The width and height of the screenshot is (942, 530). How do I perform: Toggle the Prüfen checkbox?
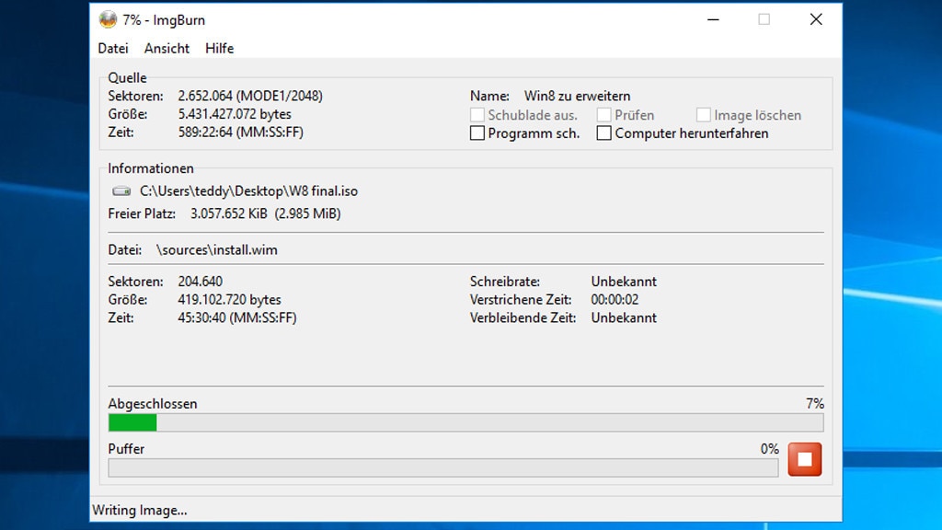coord(603,115)
